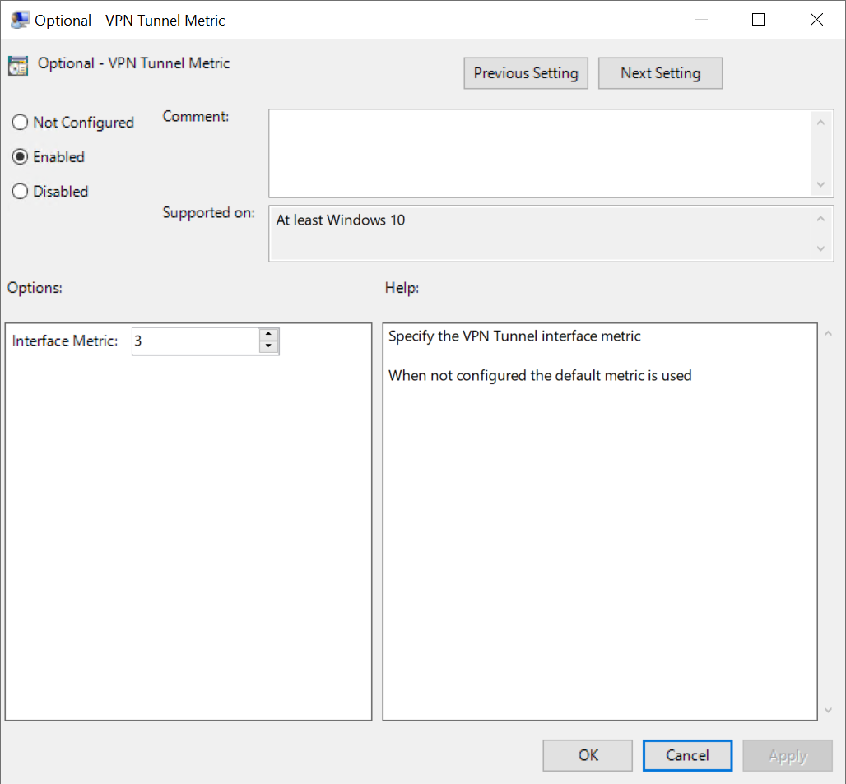The height and width of the screenshot is (784, 846).
Task: Click the policy setting icon beside the heading
Action: click(x=18, y=65)
